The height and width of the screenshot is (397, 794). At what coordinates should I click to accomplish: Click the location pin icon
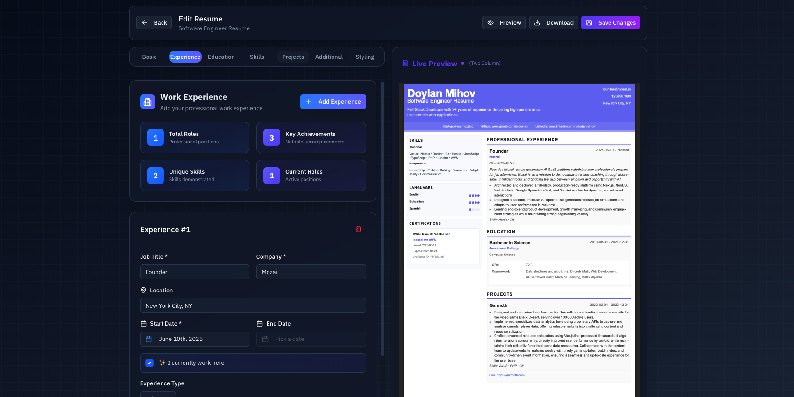click(x=143, y=290)
